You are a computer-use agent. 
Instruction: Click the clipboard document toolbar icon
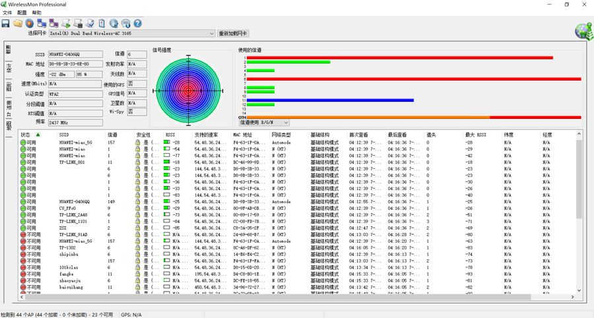[x=102, y=24]
